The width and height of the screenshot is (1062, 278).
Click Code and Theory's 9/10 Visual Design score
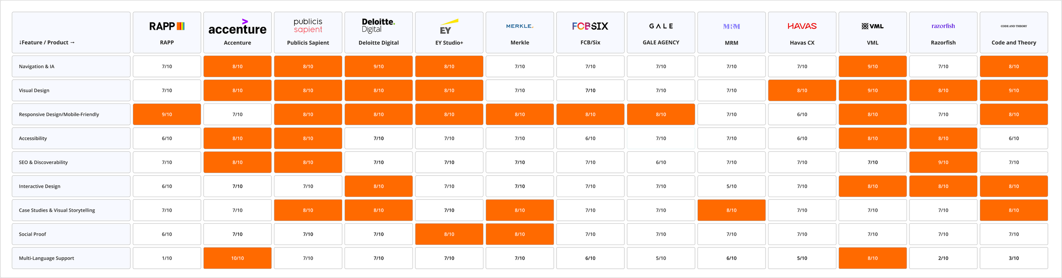(x=1014, y=90)
